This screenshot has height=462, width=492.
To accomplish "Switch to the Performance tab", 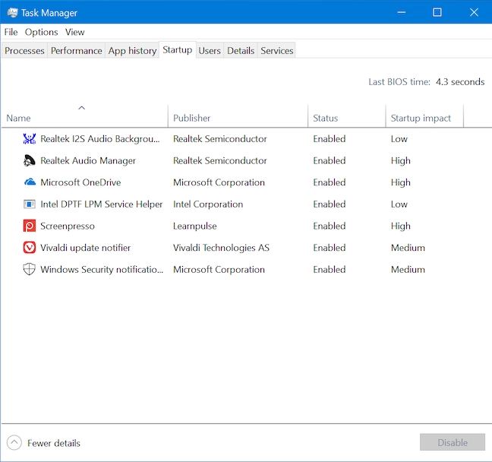I will click(76, 51).
